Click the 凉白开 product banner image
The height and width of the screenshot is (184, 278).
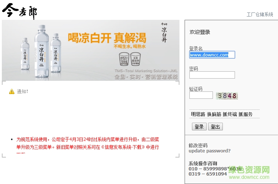(90, 50)
